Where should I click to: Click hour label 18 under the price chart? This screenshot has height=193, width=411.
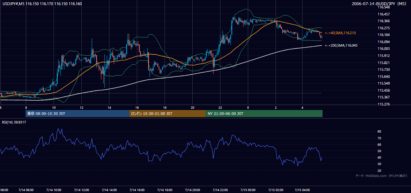[165, 107]
